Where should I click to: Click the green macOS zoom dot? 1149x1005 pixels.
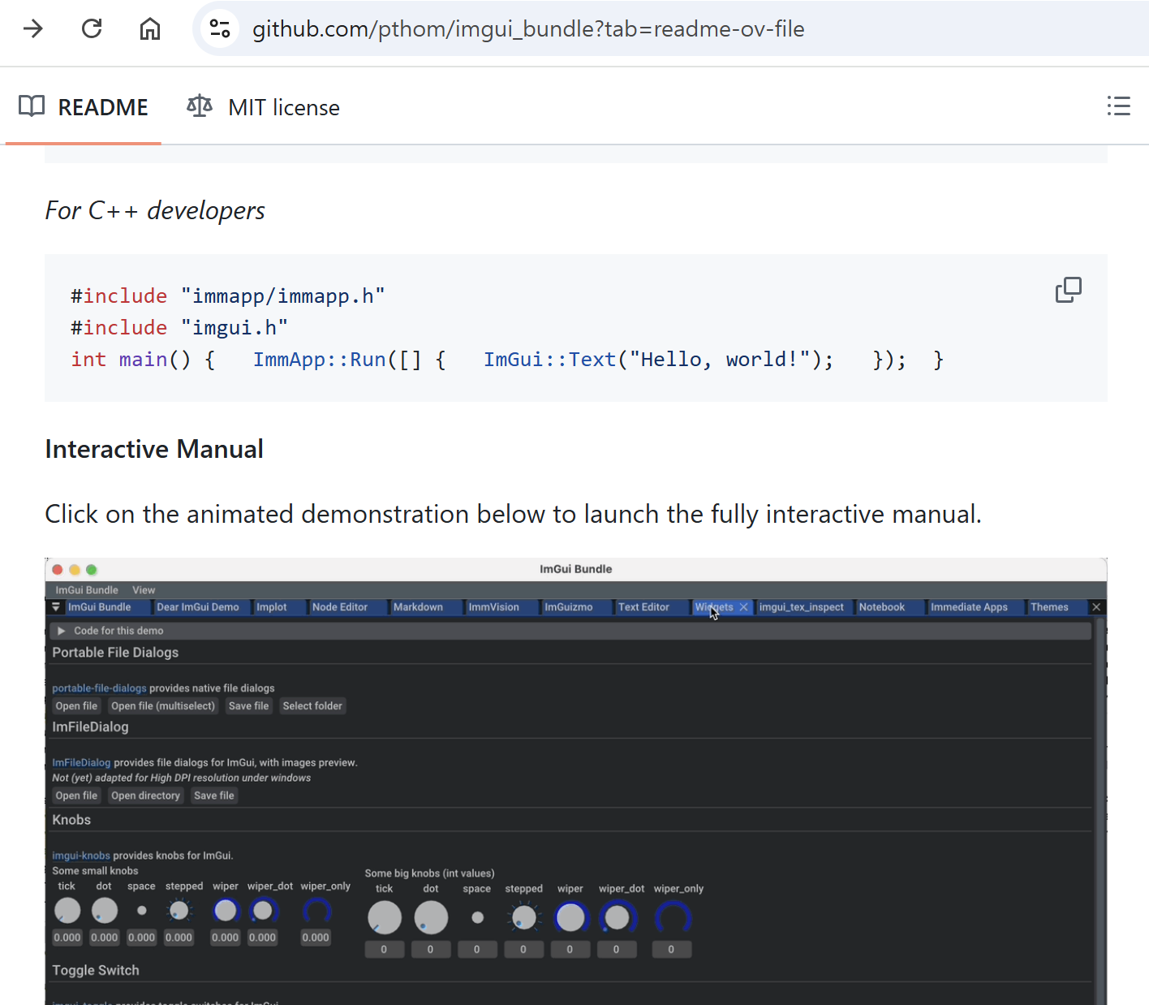pos(92,570)
